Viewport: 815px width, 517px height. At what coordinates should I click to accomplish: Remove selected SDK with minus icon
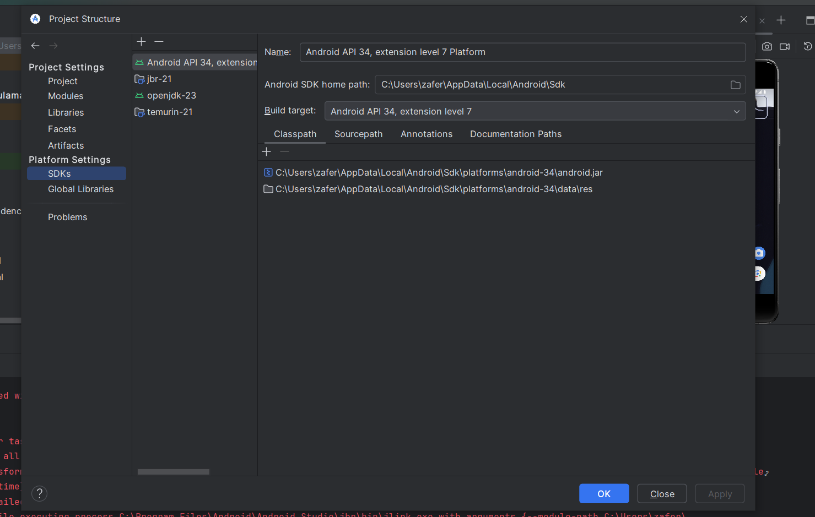(x=159, y=41)
